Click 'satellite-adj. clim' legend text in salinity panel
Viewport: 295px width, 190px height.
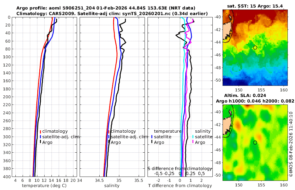(x=129, y=137)
